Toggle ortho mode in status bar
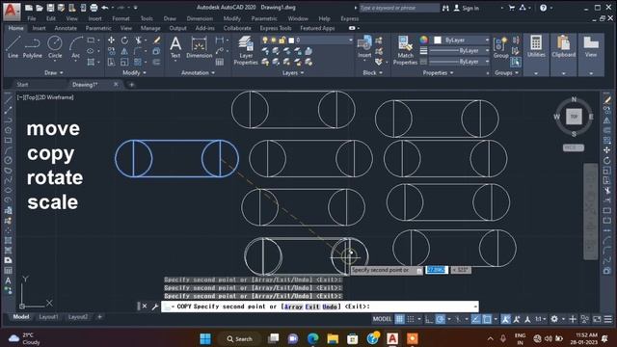Image resolution: width=617 pixels, height=347 pixels. tap(429, 319)
